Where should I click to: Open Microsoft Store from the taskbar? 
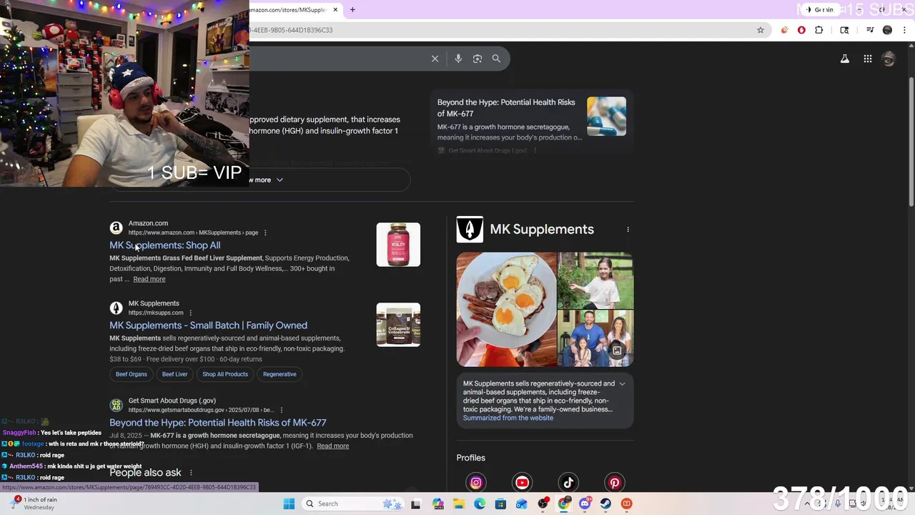pyautogui.click(x=500, y=504)
